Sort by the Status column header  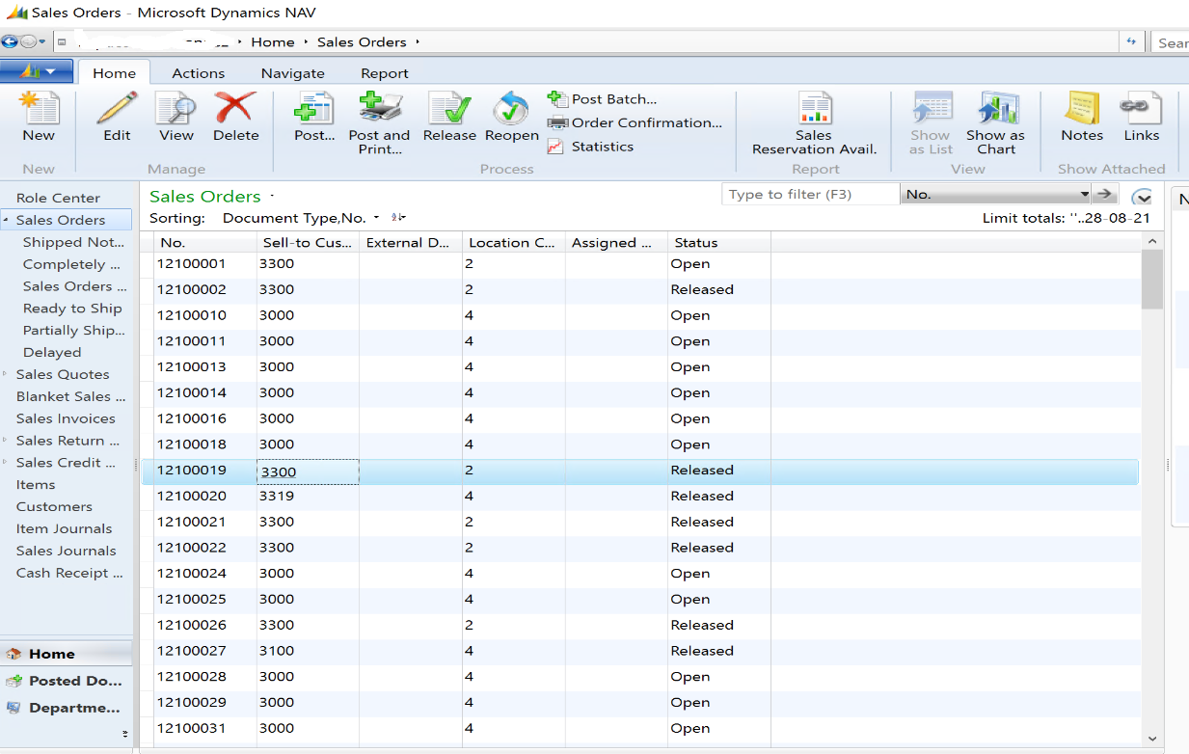718,243
